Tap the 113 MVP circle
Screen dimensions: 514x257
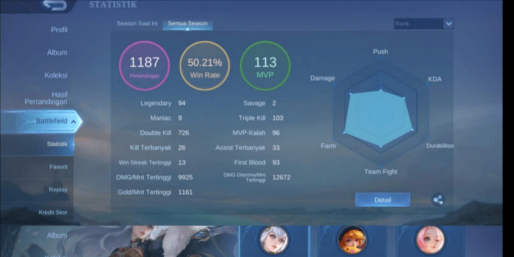(x=265, y=66)
